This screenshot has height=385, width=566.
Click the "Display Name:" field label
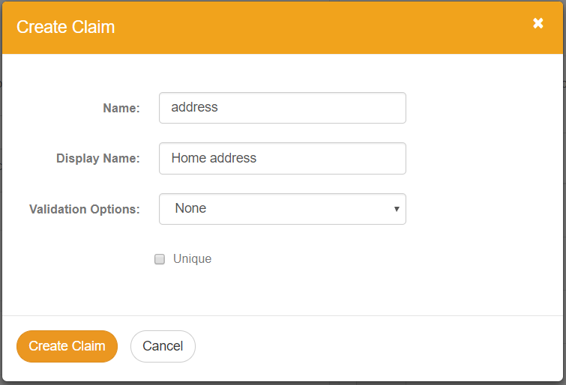97,159
